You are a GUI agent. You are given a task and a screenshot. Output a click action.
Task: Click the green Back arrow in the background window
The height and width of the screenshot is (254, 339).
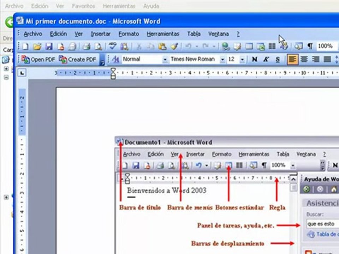[10, 22]
